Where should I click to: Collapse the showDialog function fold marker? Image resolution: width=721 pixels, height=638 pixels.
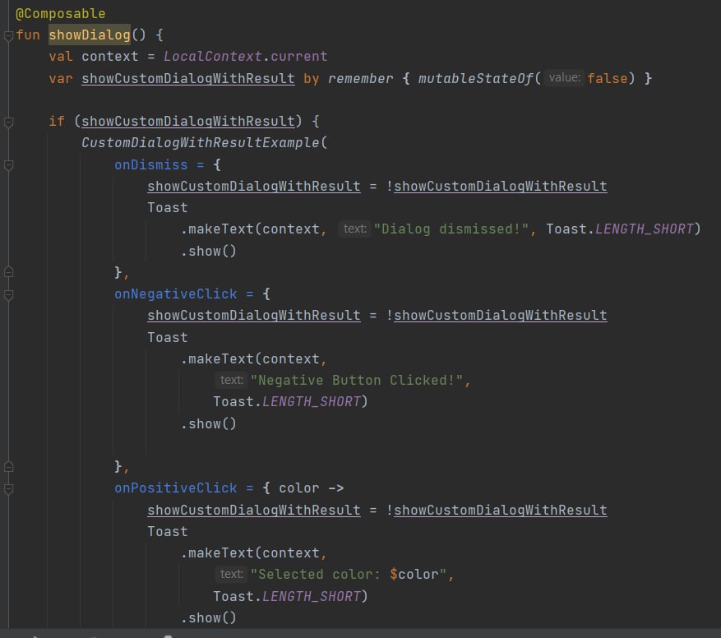[x=8, y=35]
